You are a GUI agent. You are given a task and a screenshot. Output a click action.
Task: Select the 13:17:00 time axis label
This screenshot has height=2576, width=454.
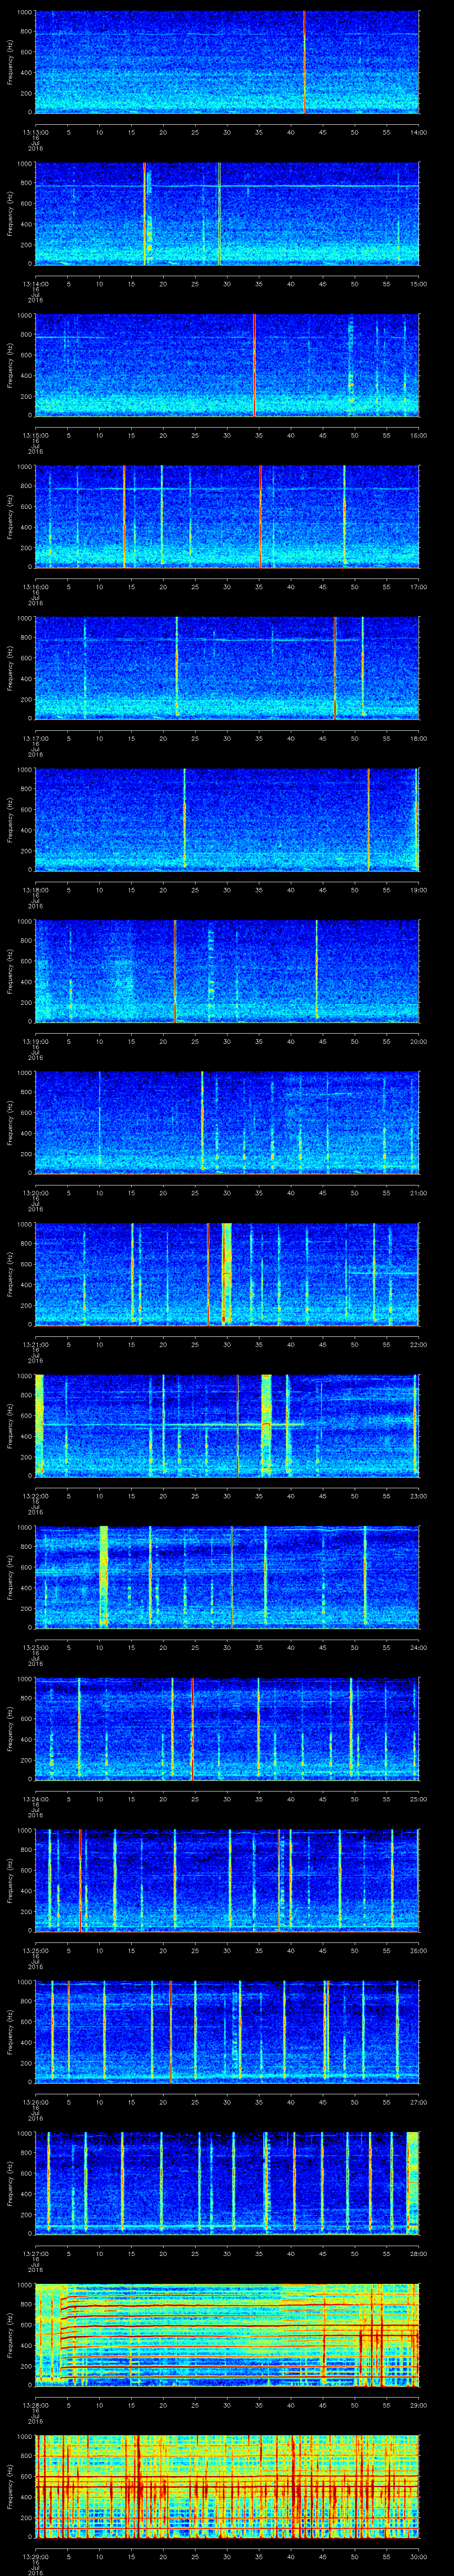(36, 738)
